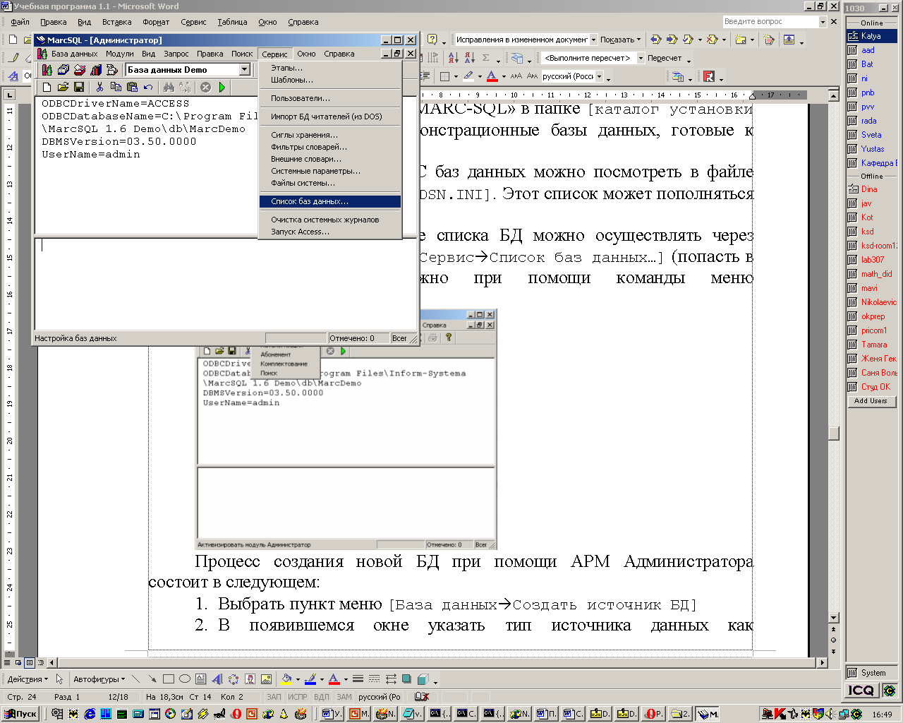
Task: Click first module icon left of database combo
Action: click(47, 70)
